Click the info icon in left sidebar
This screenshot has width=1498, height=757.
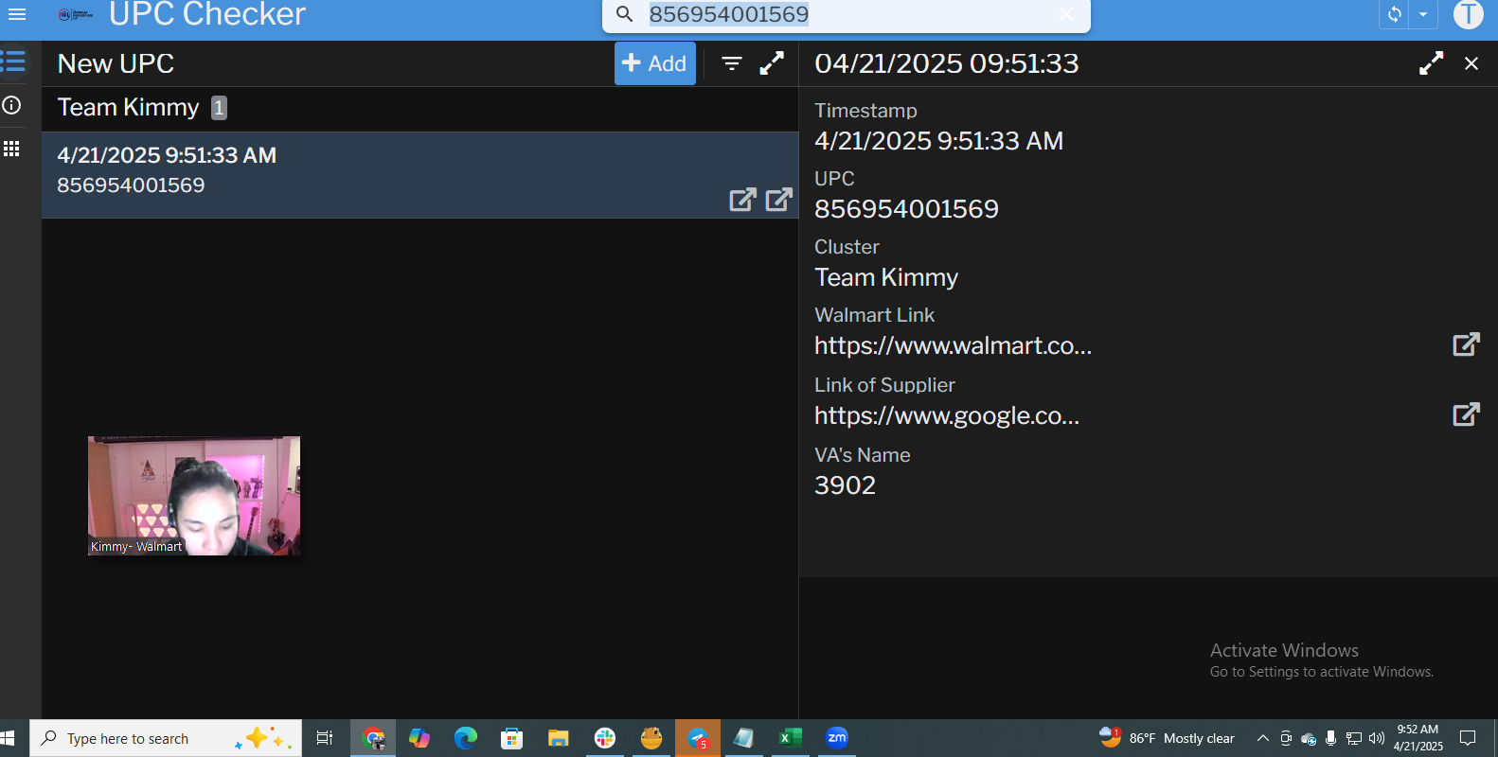click(12, 105)
